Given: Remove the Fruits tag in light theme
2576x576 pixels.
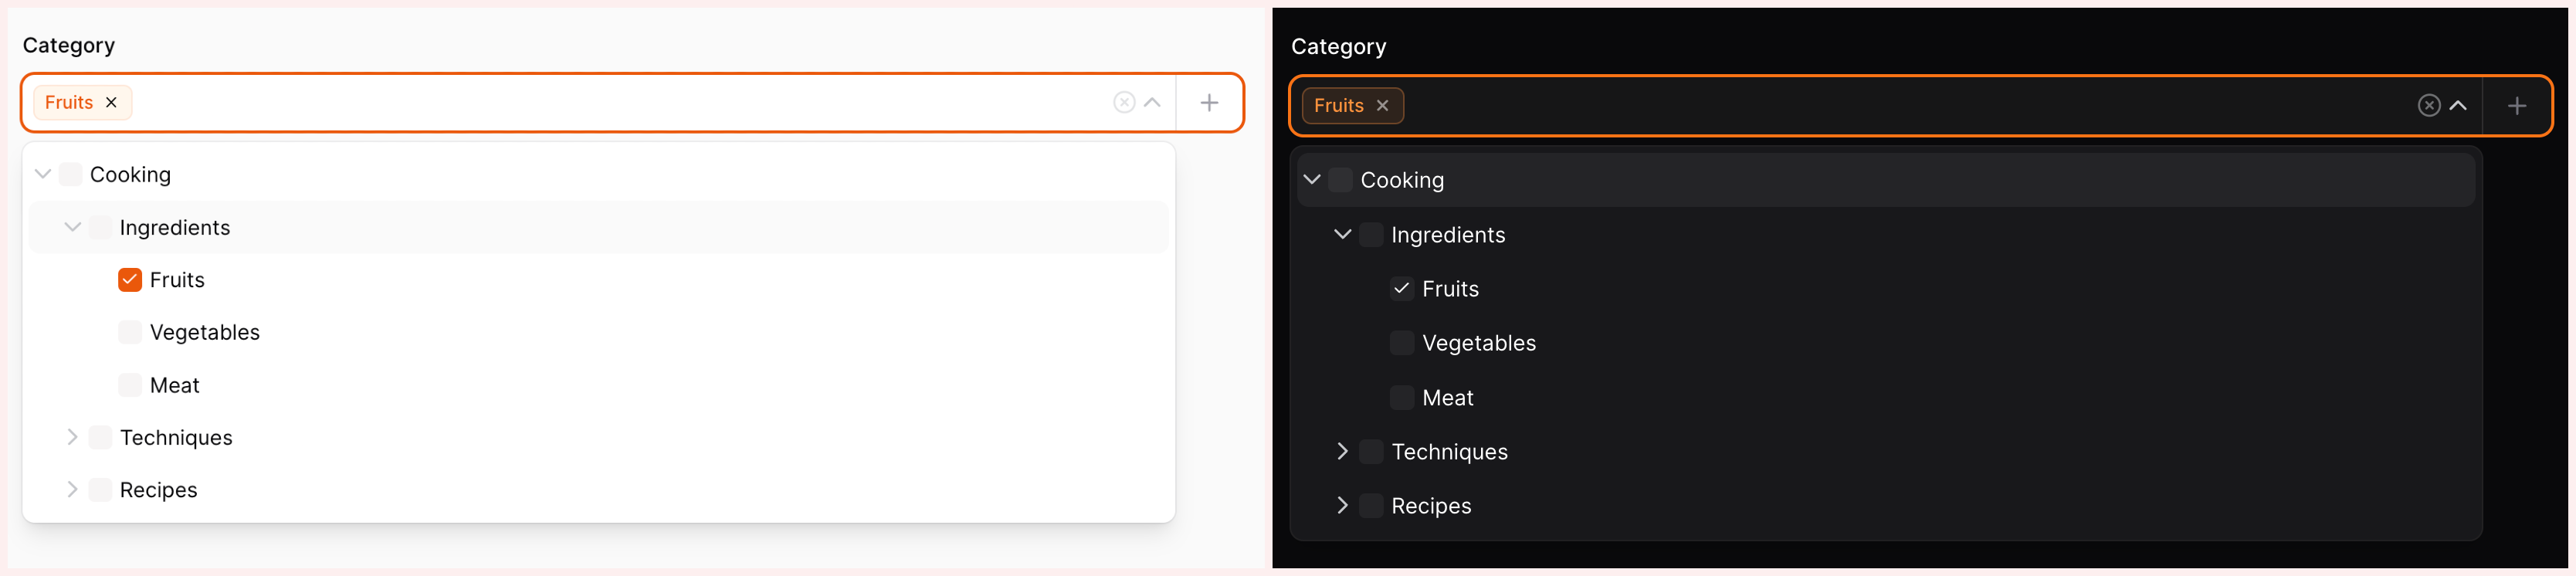Looking at the screenshot, I should [x=111, y=103].
